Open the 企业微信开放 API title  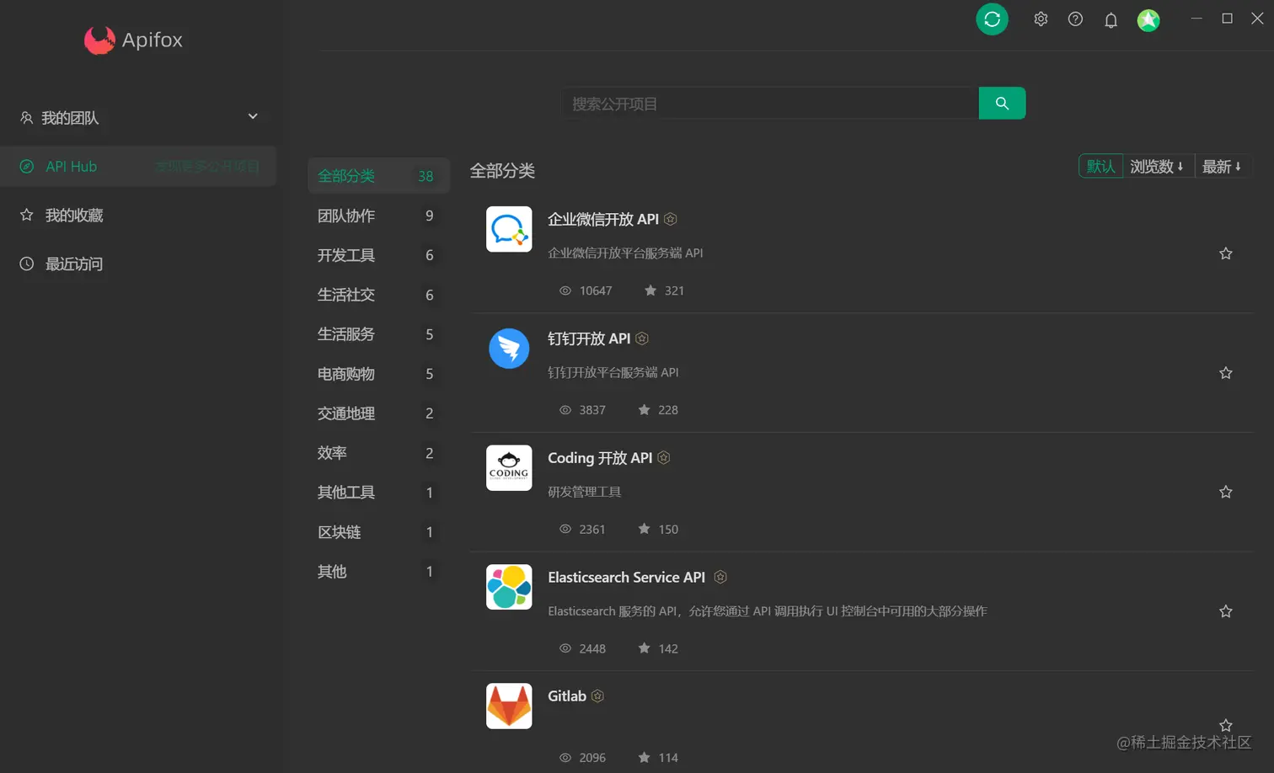pyautogui.click(x=603, y=219)
